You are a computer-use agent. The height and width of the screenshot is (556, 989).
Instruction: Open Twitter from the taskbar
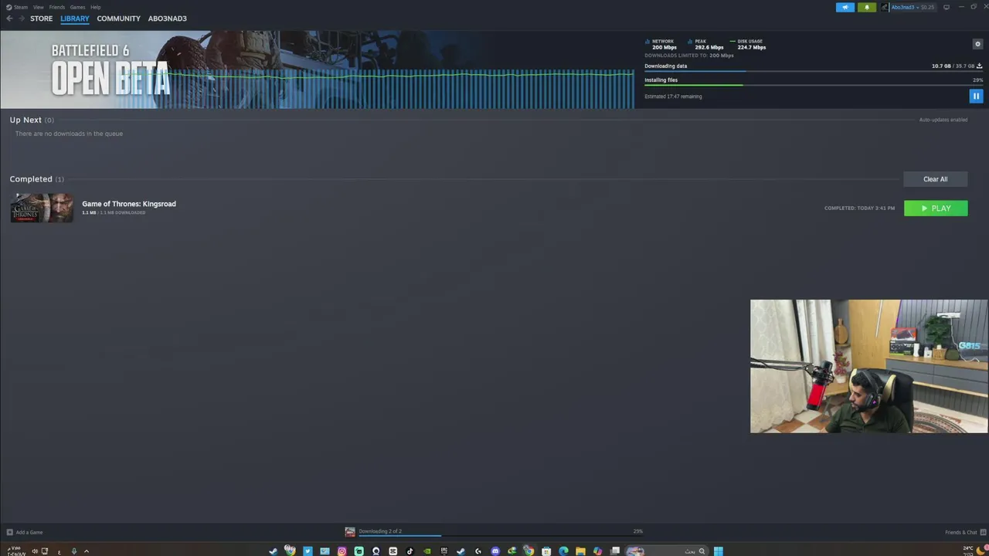(308, 551)
